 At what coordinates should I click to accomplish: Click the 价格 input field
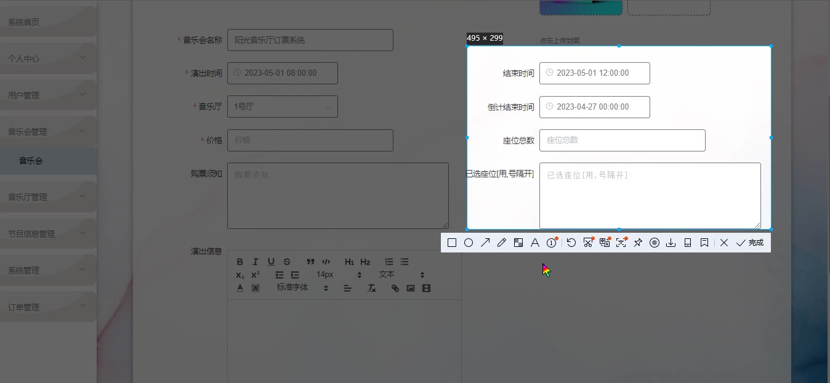[310, 140]
